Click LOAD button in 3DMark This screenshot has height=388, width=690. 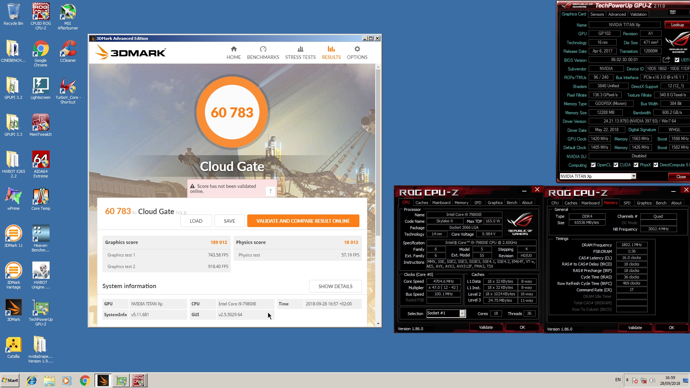(196, 221)
